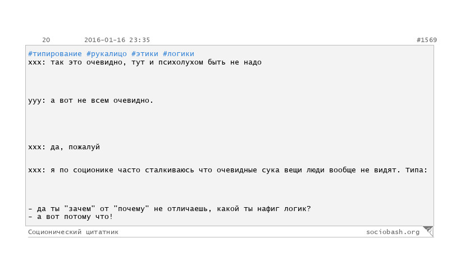Click the Соционический цитатник caption
456x279 pixels.
tap(73, 232)
